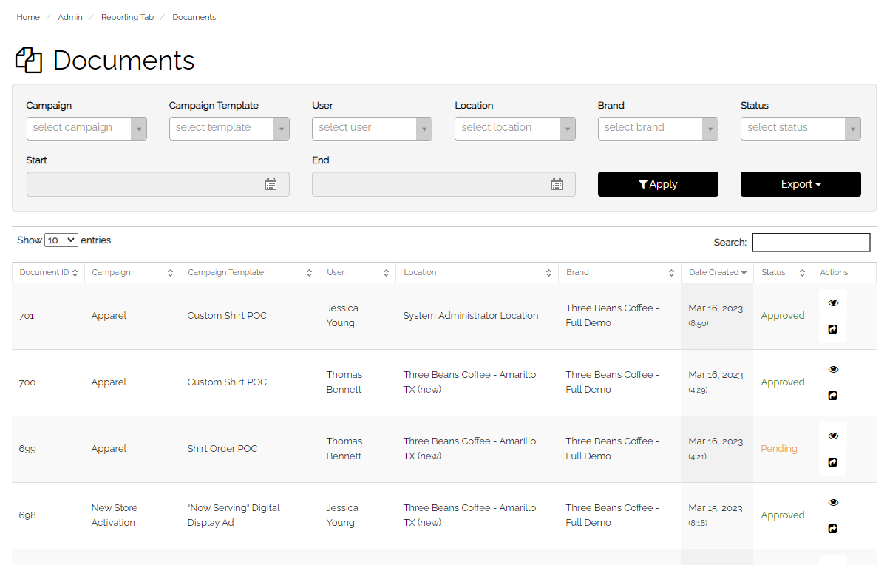Open the select brand dropdown
Screen dimensions: 887x565
click(x=658, y=128)
